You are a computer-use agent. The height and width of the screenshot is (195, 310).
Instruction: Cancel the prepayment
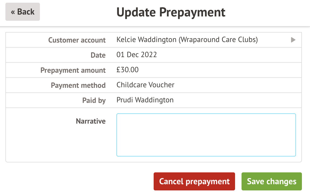(x=194, y=181)
